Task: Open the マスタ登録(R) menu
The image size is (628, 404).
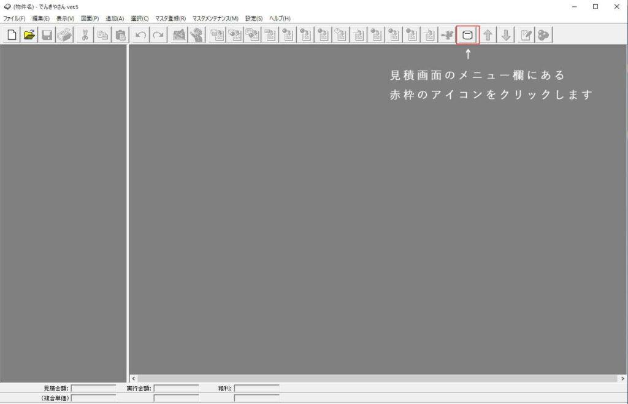Action: (170, 18)
